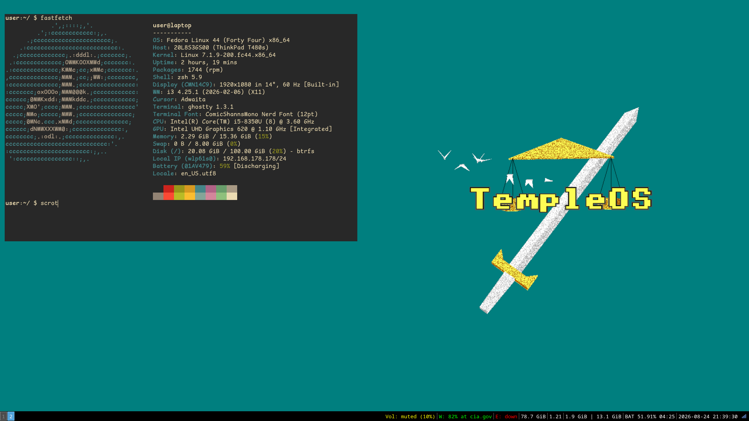Click the "Terminal: ghostty 1.3.1" line
The width and height of the screenshot is (749, 421).
click(x=193, y=107)
